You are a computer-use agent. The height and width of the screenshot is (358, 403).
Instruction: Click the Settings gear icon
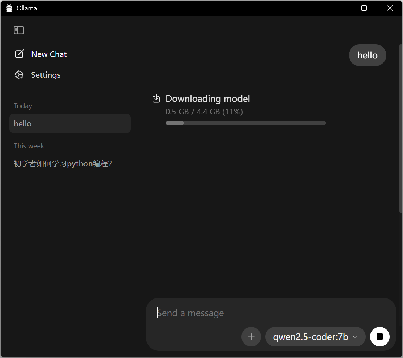tap(19, 75)
